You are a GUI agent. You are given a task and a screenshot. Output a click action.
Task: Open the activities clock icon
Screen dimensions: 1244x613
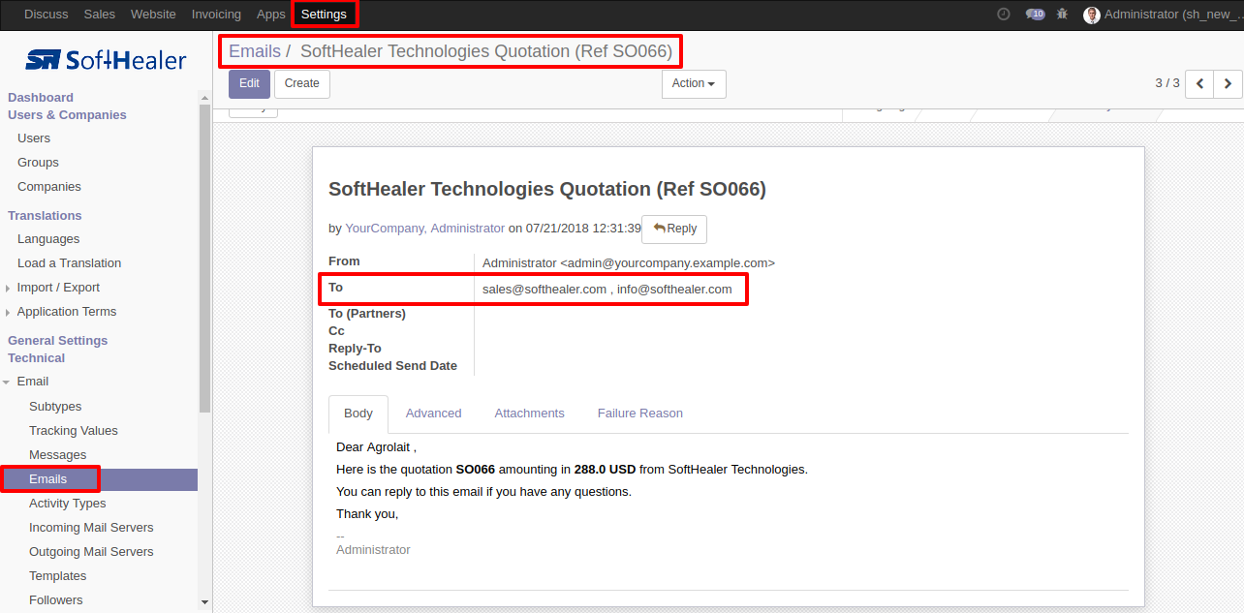[1003, 15]
